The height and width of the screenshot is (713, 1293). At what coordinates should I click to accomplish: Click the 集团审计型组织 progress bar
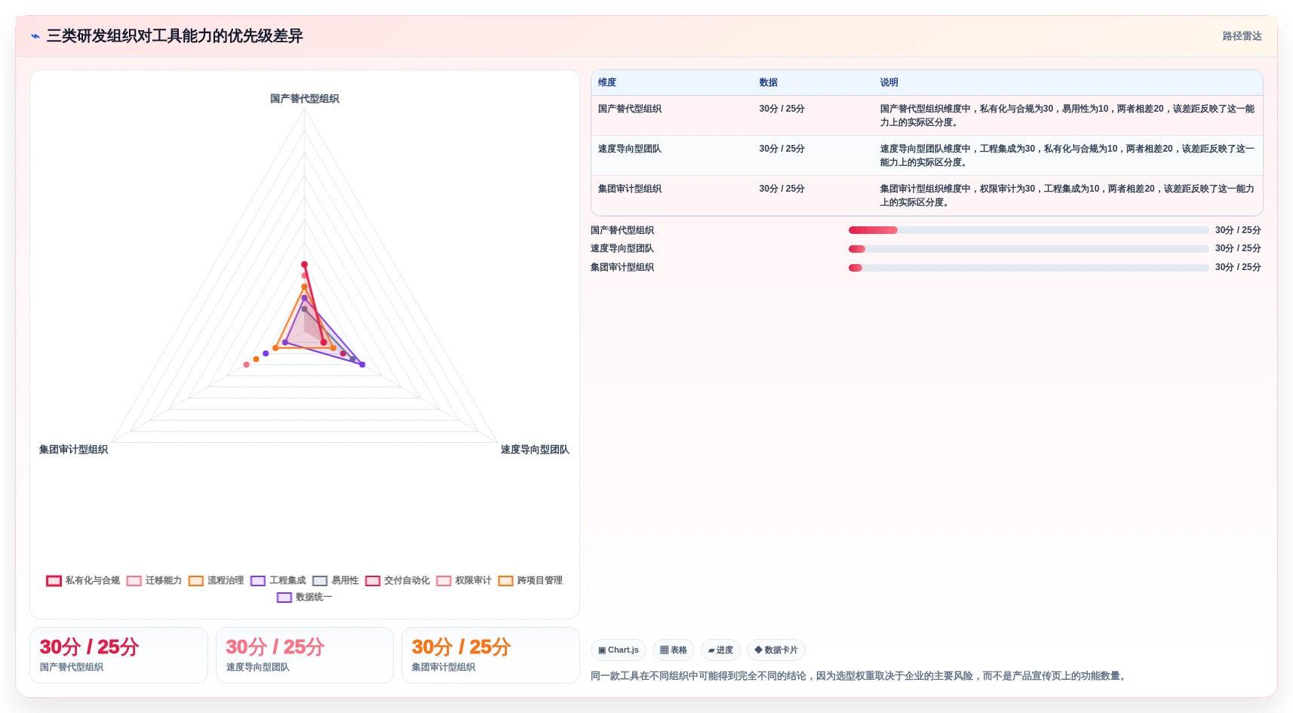[x=1028, y=267]
